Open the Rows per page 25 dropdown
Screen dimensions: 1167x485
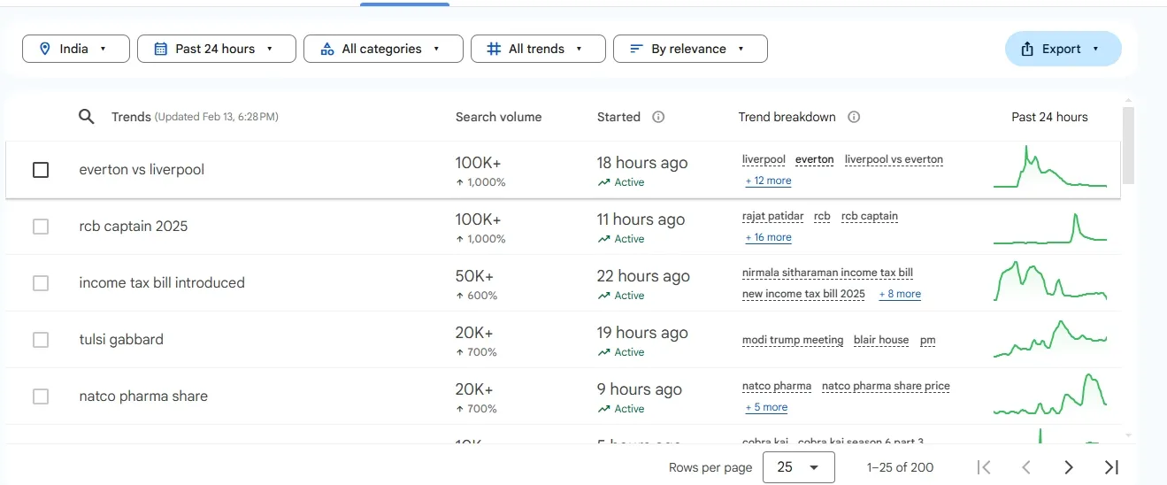pos(798,467)
